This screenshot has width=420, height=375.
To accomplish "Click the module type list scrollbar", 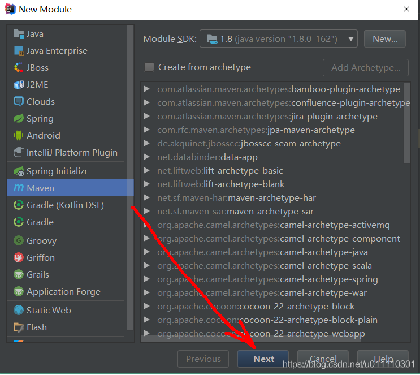I will (130, 178).
